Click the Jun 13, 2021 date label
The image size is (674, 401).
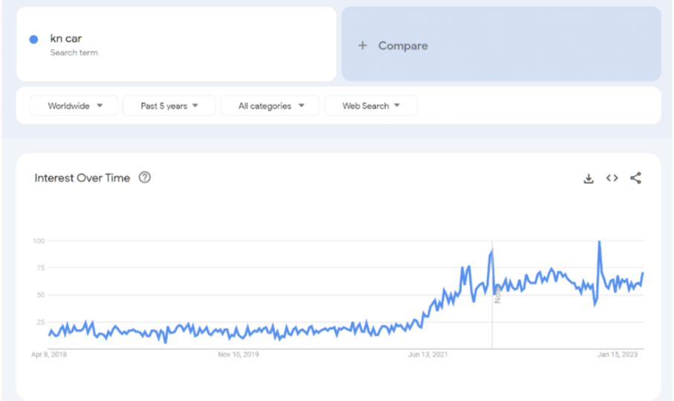click(x=429, y=355)
